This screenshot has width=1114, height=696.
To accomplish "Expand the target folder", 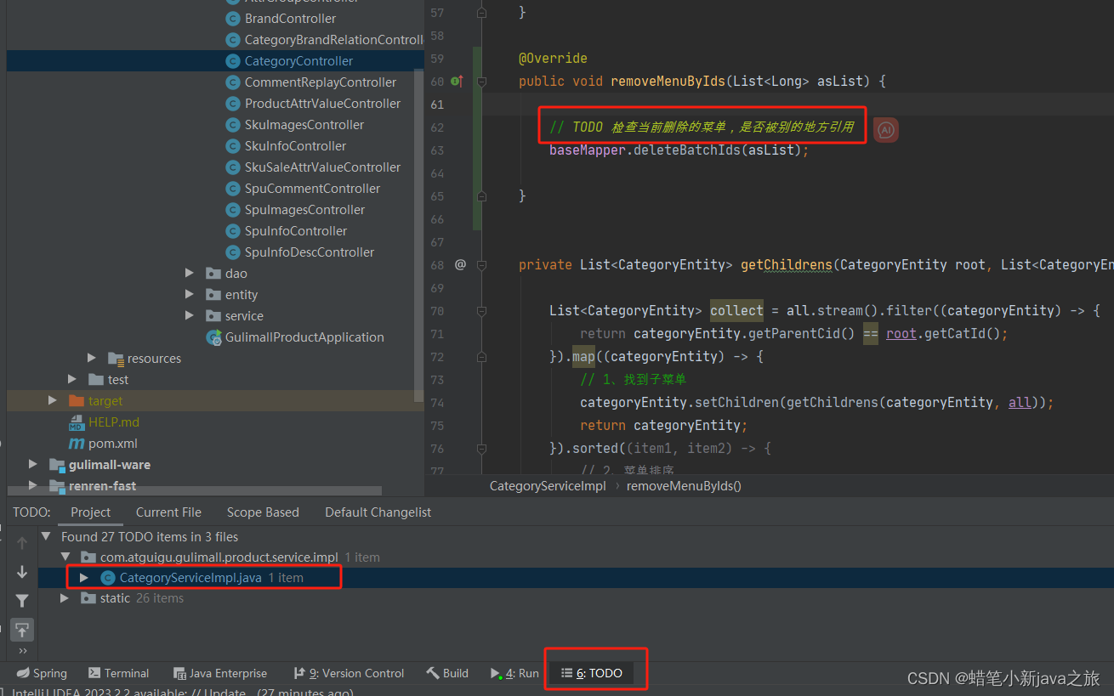I will pyautogui.click(x=53, y=400).
